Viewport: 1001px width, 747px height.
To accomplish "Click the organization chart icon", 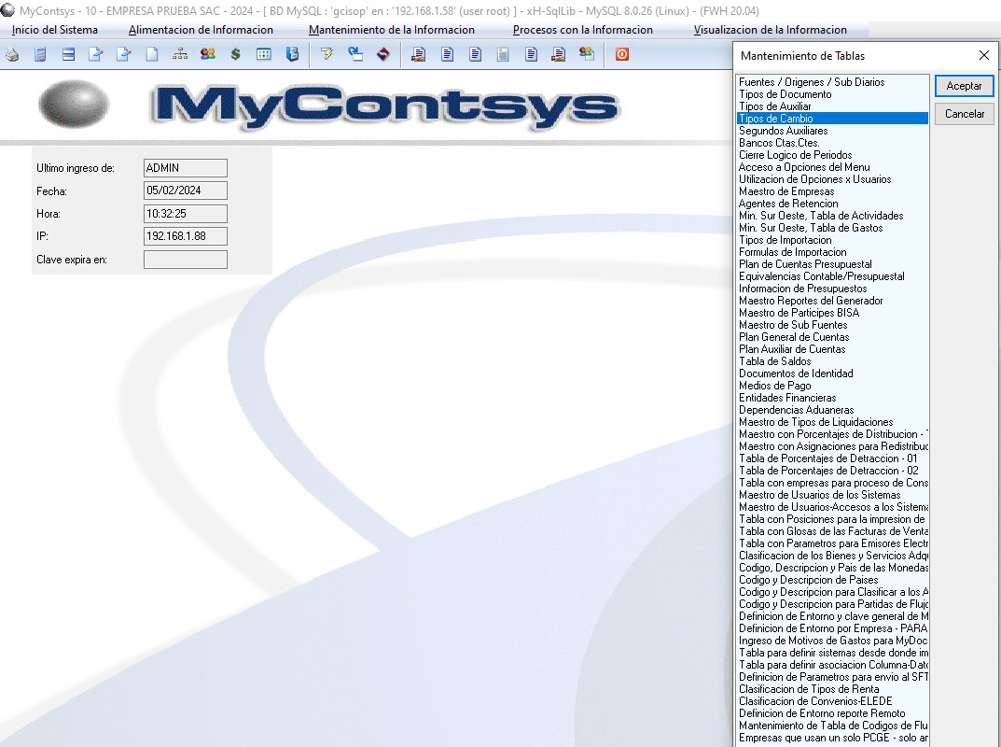I will [x=179, y=54].
